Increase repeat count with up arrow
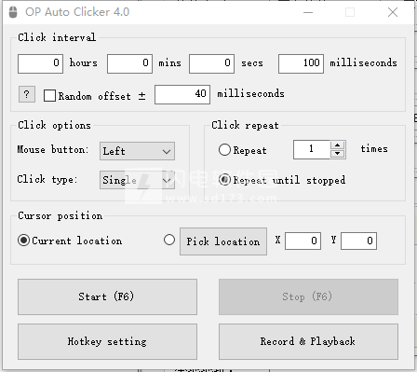Image resolution: width=417 pixels, height=372 pixels. 338,145
